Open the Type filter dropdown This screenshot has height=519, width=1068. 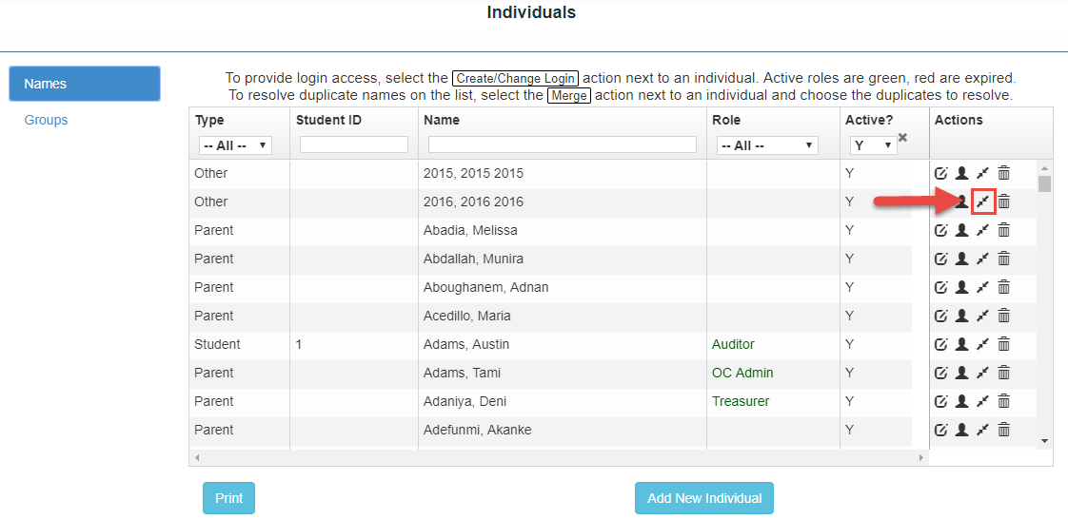click(x=235, y=145)
